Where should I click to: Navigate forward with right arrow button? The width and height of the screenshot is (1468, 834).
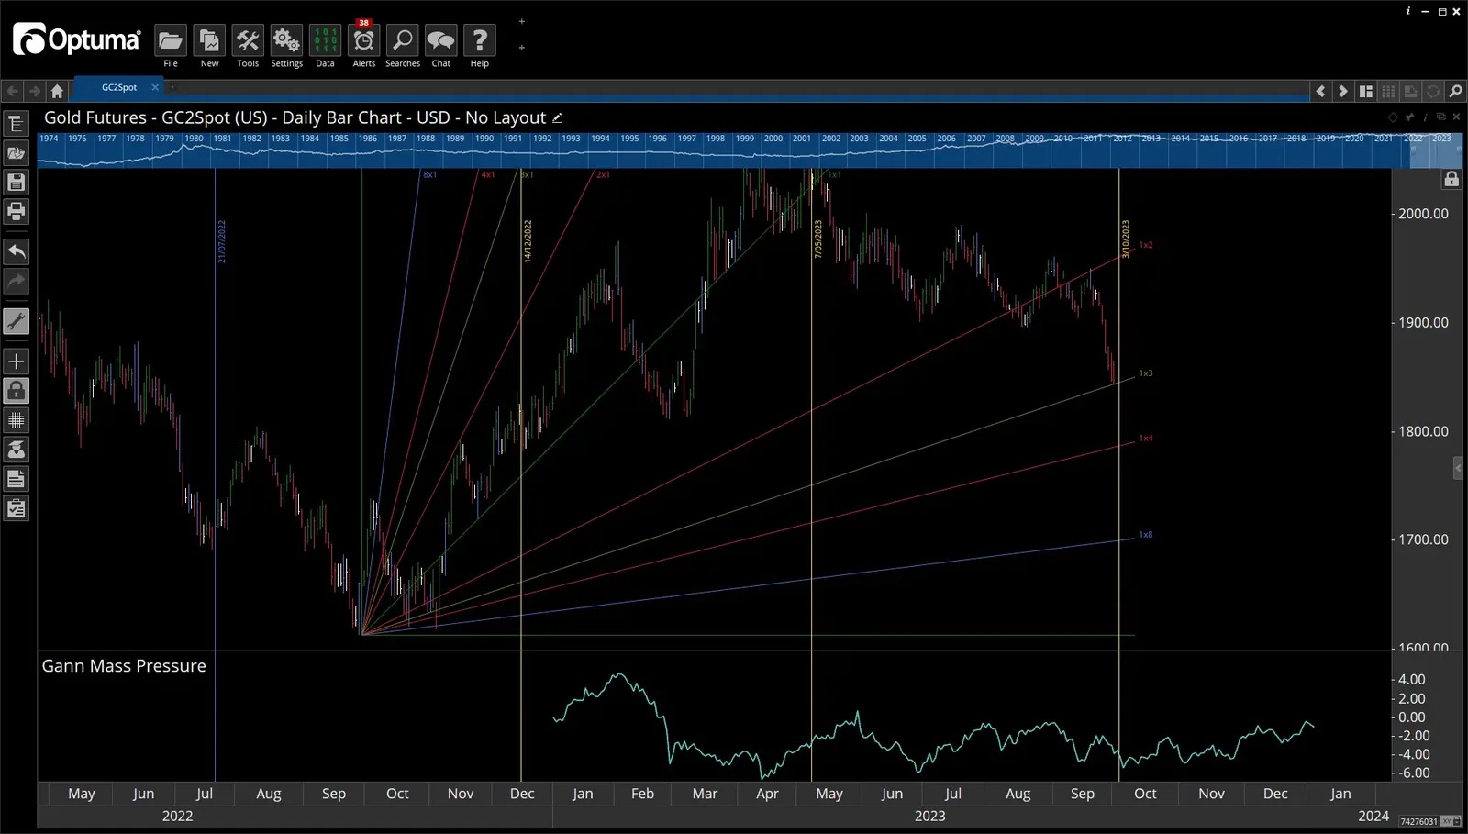[x=34, y=91]
